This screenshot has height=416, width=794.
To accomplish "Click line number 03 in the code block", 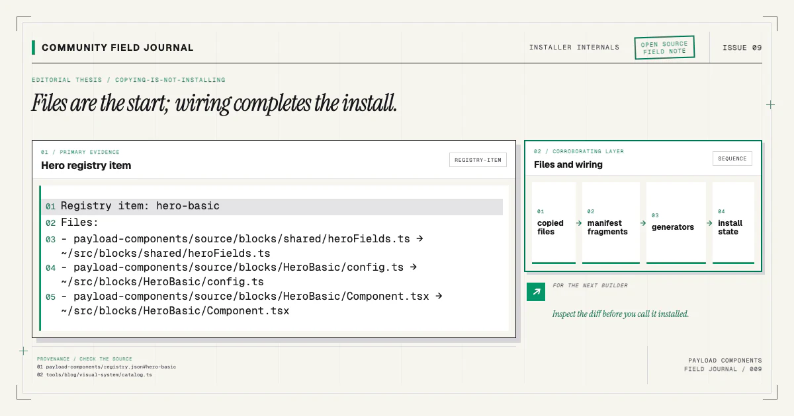I will 51,240.
